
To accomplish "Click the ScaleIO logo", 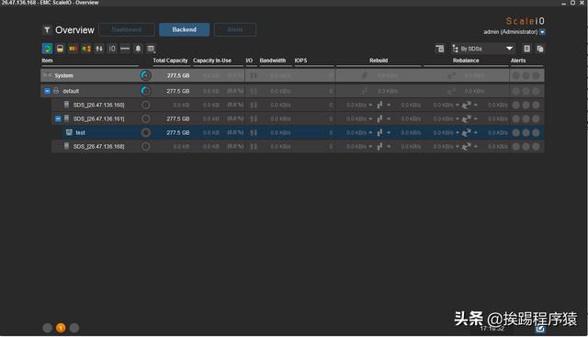I will [525, 21].
